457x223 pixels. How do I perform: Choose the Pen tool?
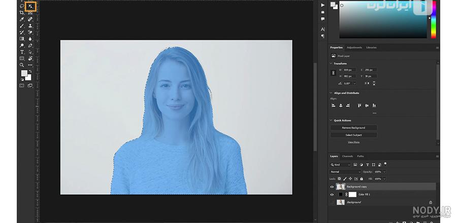pyautogui.click(x=30, y=45)
